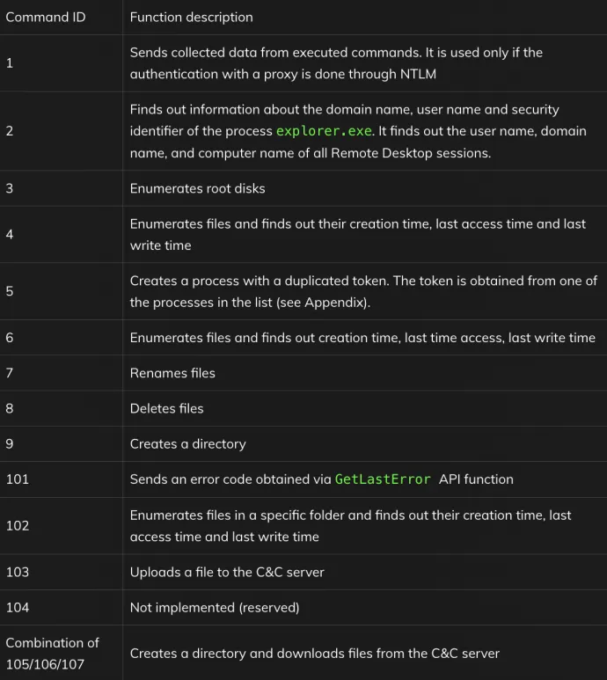Click the specific folder enumeration description

[350, 525]
